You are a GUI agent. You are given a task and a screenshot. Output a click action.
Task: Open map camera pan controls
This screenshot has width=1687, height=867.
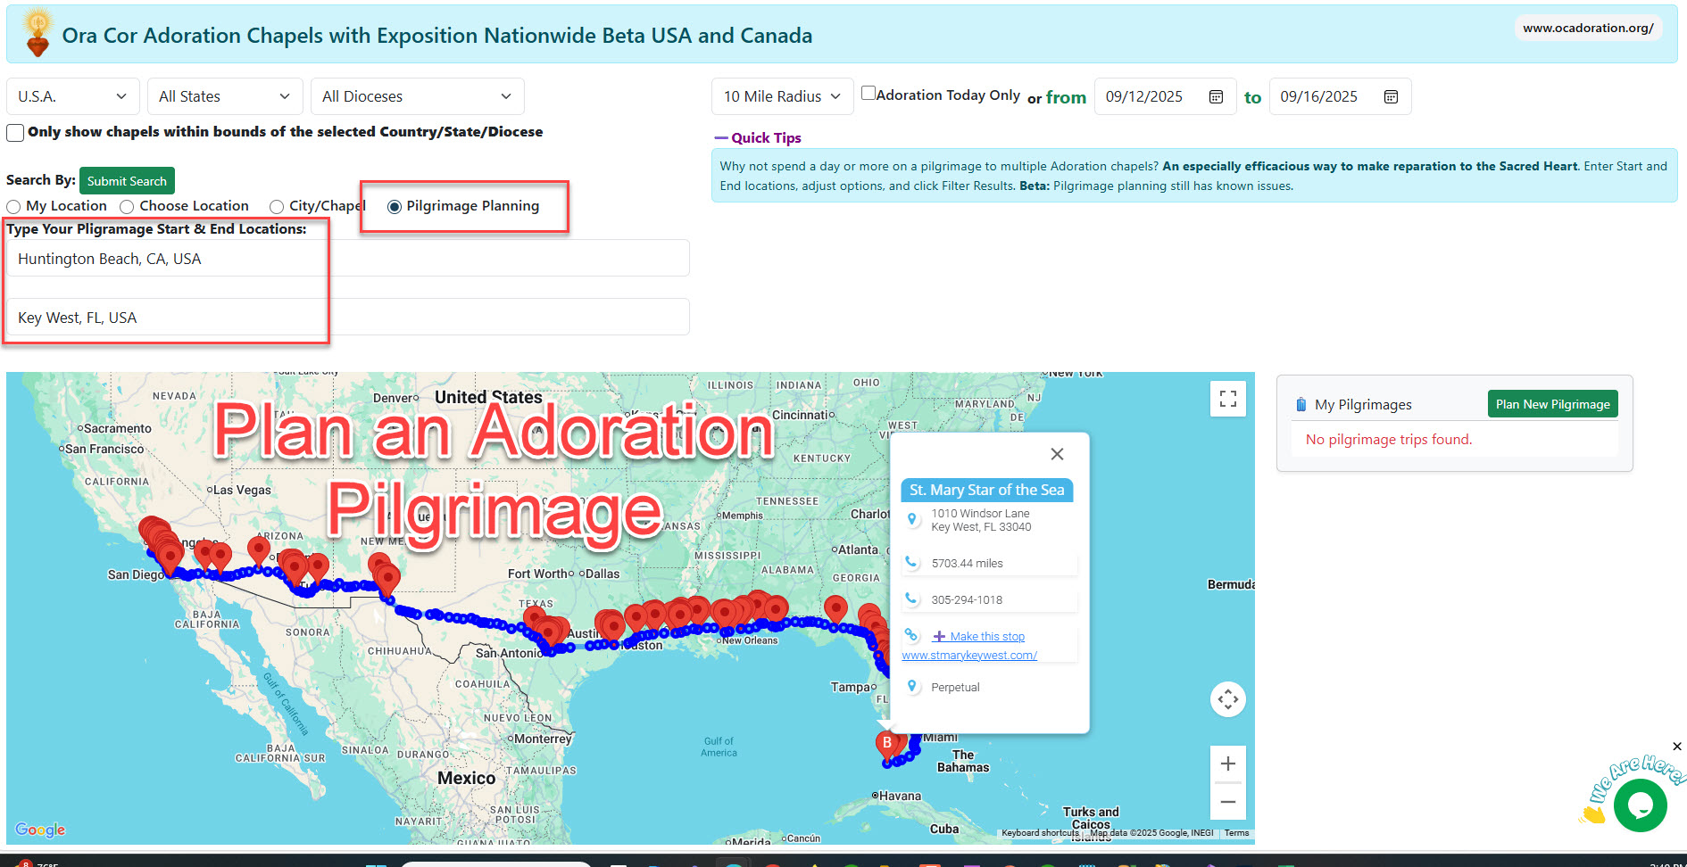[1228, 699]
